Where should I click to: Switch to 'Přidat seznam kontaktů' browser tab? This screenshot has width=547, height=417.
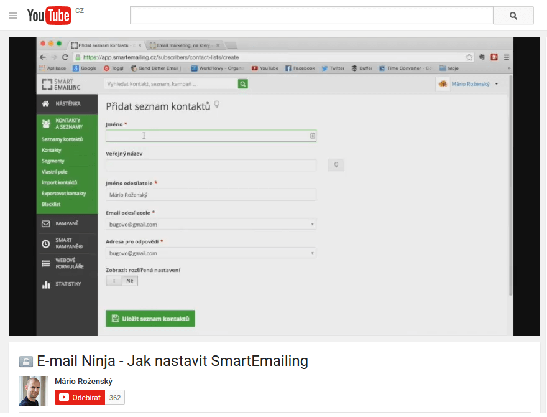click(x=106, y=45)
